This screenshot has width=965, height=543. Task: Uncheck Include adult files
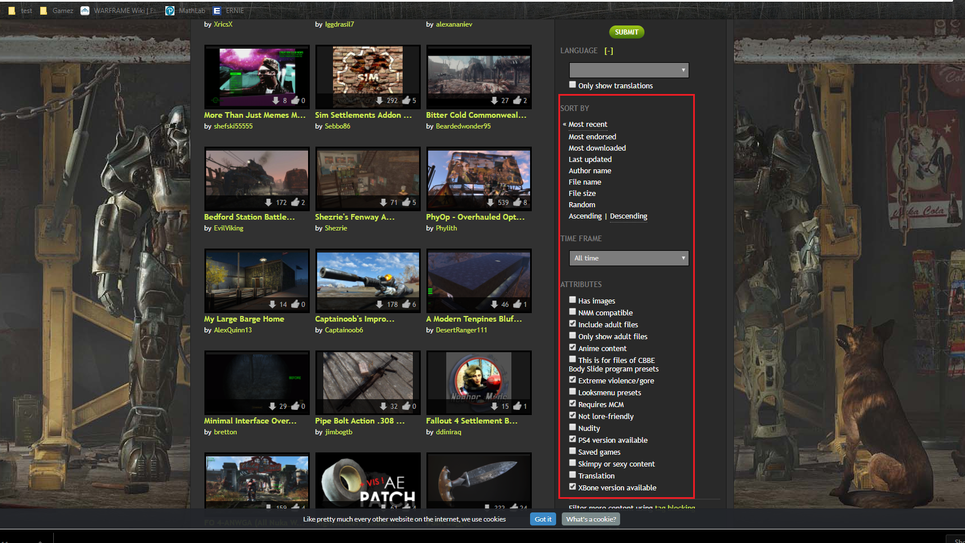[573, 324]
